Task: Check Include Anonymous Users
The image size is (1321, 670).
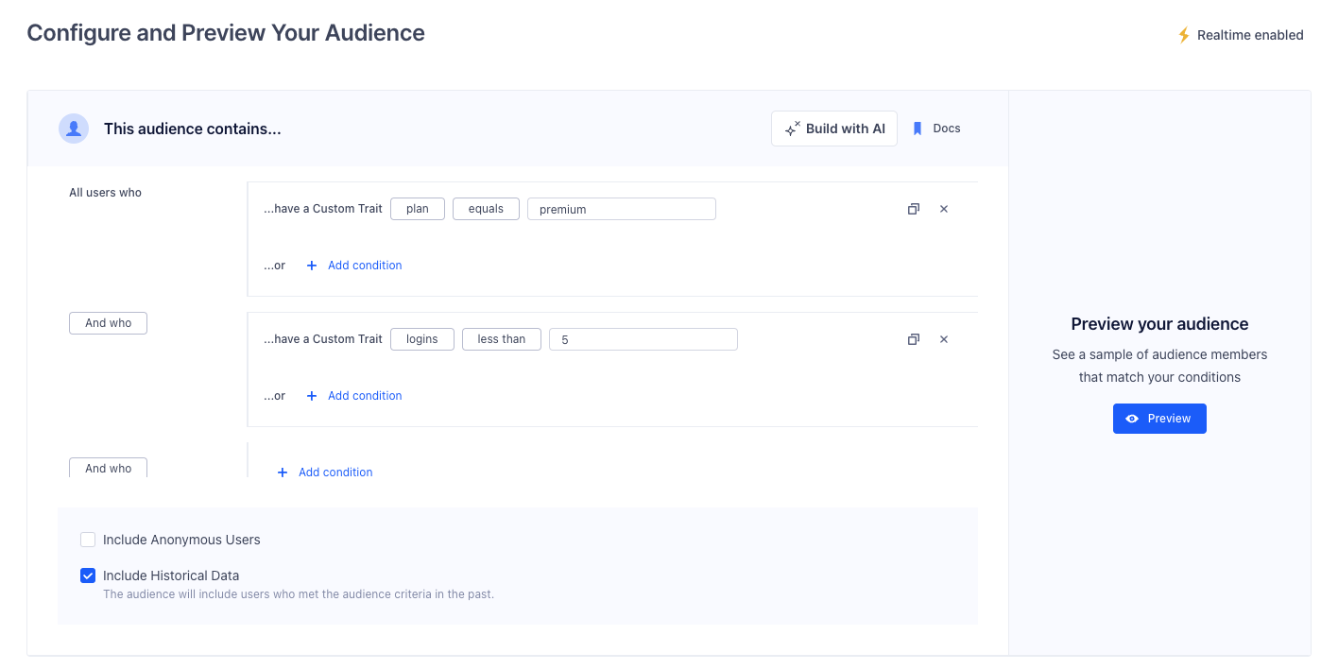Action: pos(88,539)
